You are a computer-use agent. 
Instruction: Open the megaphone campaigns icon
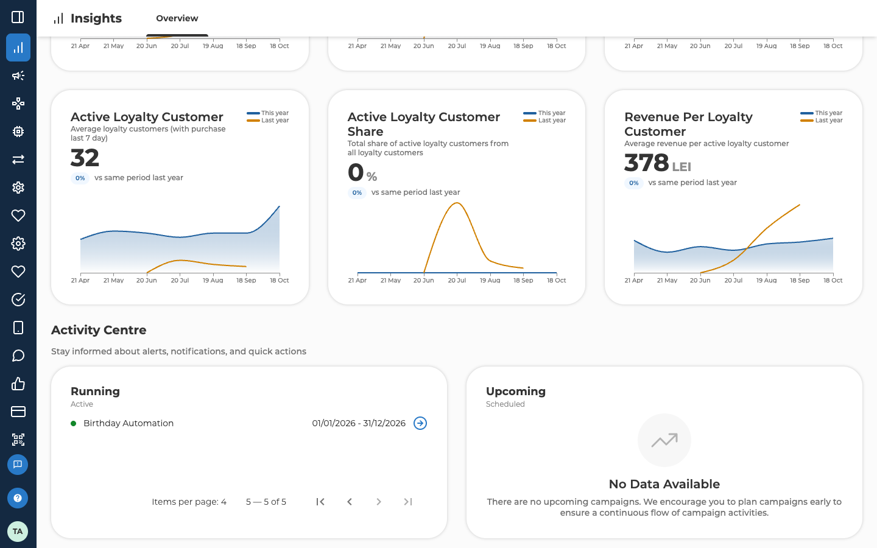[x=18, y=76]
